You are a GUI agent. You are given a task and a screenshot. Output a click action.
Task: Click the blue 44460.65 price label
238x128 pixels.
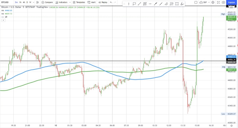[231, 57]
